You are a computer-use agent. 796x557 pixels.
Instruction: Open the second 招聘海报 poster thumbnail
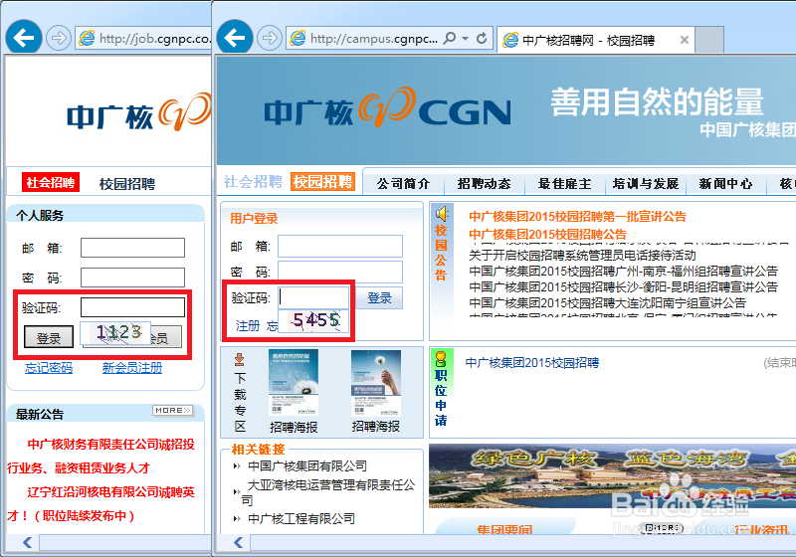click(376, 383)
